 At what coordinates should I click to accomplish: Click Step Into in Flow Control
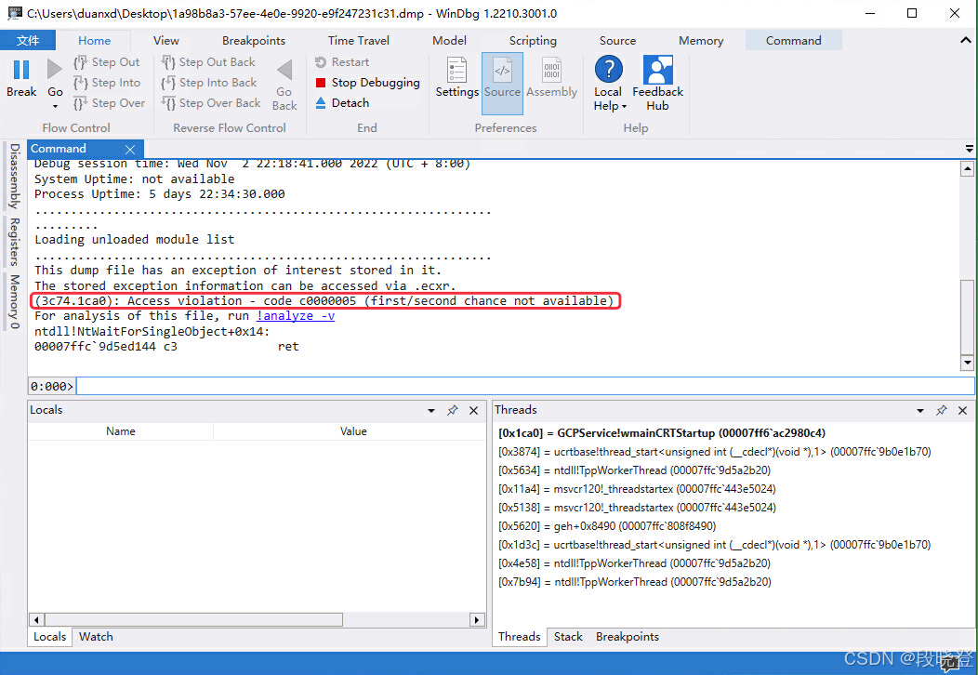pyautogui.click(x=107, y=83)
